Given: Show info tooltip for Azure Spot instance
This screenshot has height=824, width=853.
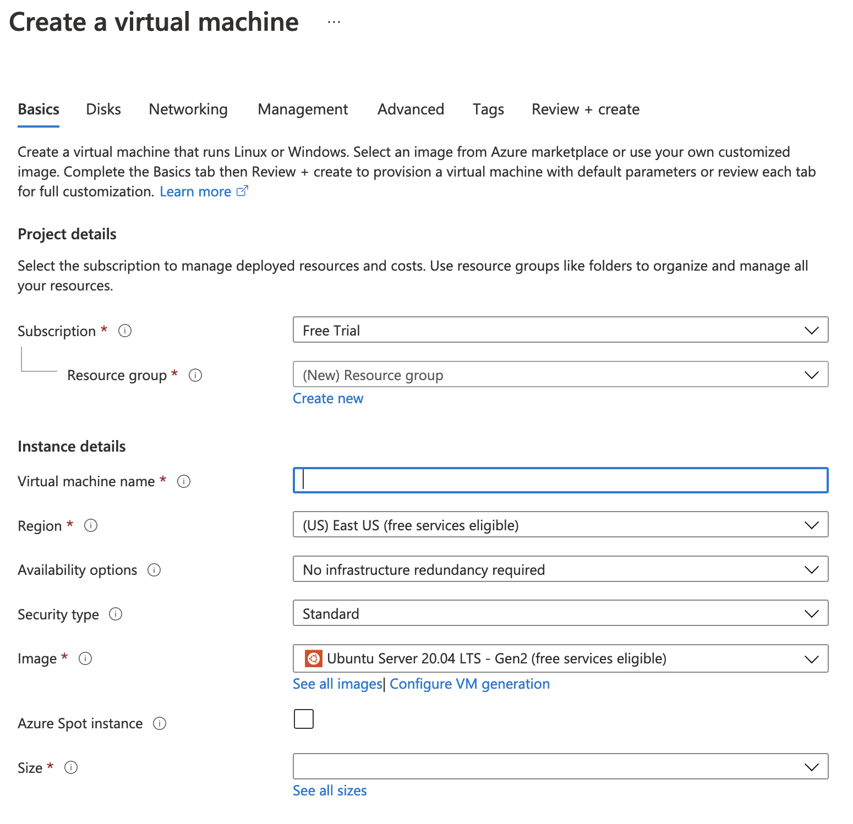Looking at the screenshot, I should (x=160, y=723).
